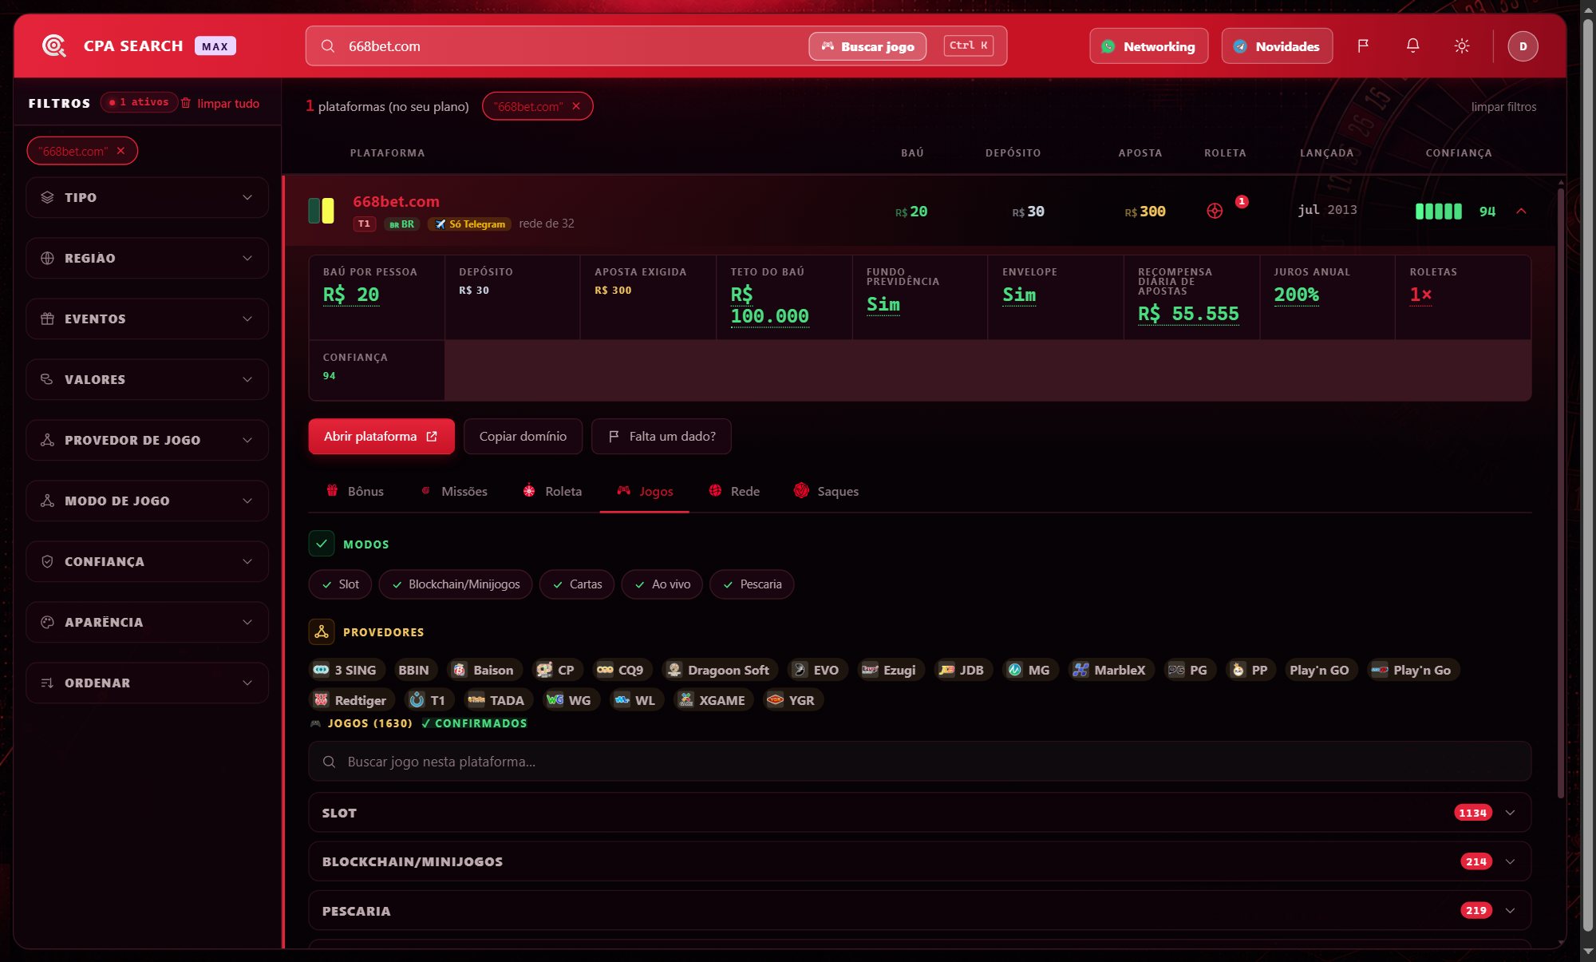Open the user avatar D
Image resolution: width=1596 pixels, height=962 pixels.
(x=1523, y=46)
